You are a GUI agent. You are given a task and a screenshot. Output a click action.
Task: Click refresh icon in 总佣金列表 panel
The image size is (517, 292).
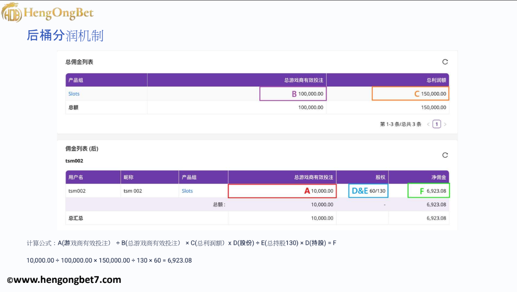445,62
